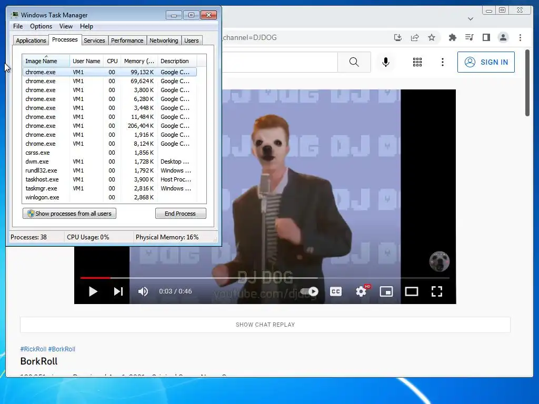Open Task Manager View menu

point(66,26)
